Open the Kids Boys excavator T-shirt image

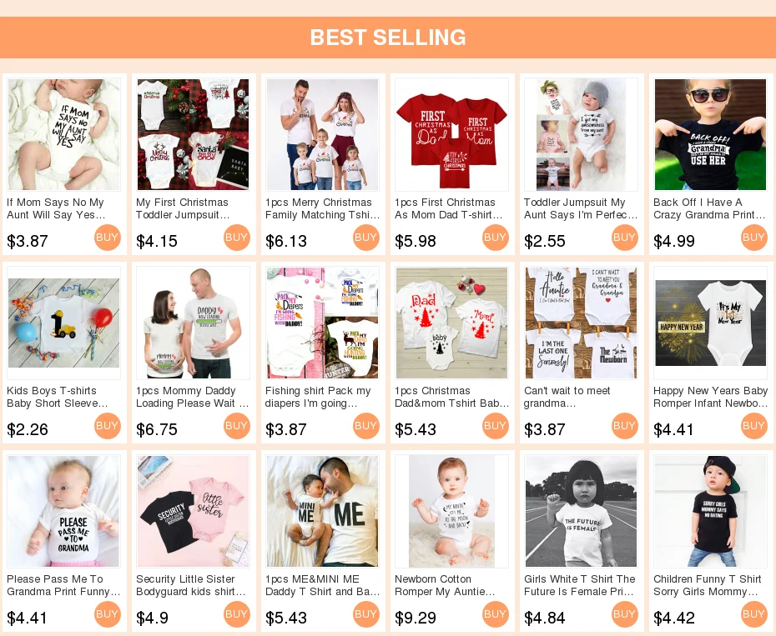point(64,323)
